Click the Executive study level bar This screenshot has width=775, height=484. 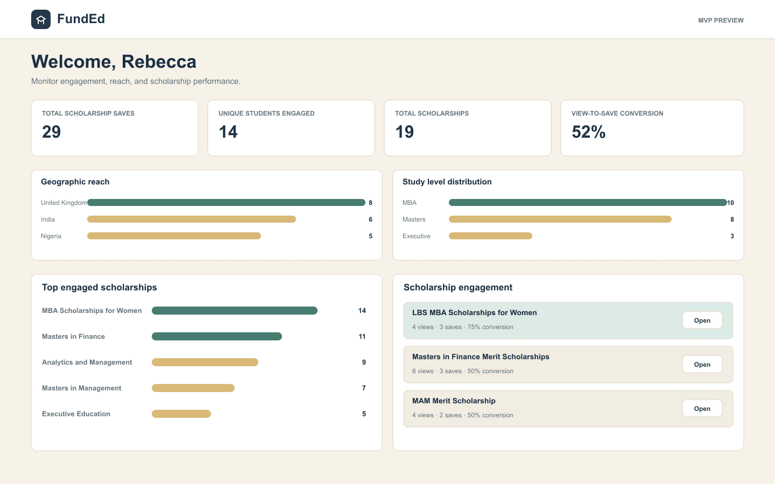[x=490, y=236]
